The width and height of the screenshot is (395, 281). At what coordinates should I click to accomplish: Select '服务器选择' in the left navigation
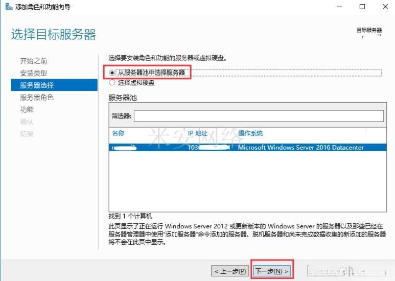point(37,85)
